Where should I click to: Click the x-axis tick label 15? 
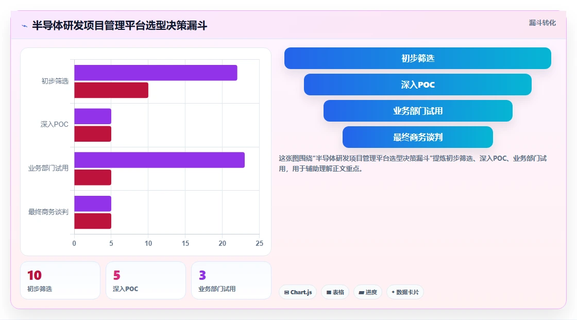point(185,243)
